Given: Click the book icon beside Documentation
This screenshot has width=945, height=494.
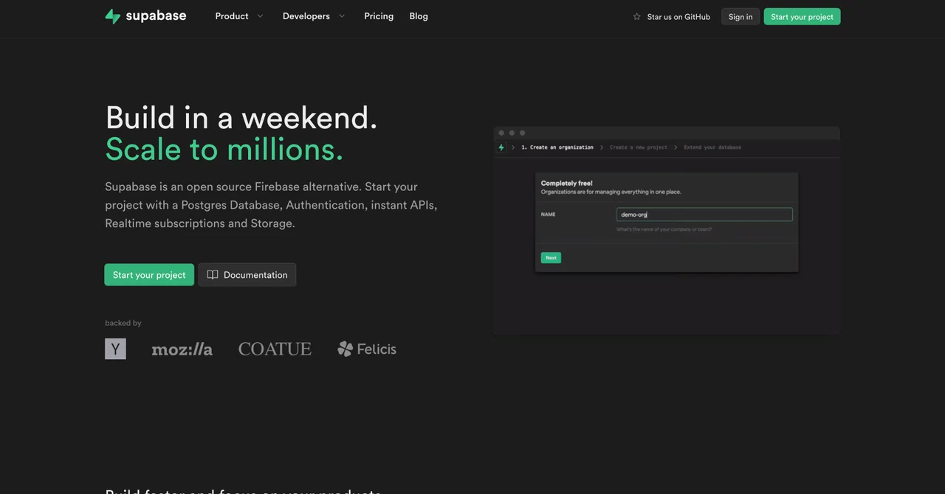Looking at the screenshot, I should click(x=213, y=275).
